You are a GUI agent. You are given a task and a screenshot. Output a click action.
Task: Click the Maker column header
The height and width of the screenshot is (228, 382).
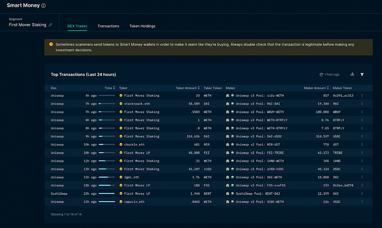point(230,88)
